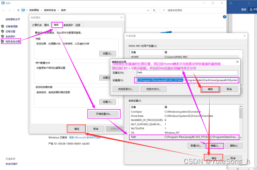Cancel the System Properties dialog
Viewport: 257px width, 170px height.
[96, 129]
